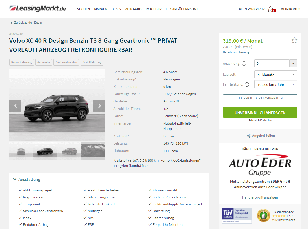308x229 pixels.
Task: Select the grey side-view car thumbnail
Action: tap(69, 151)
